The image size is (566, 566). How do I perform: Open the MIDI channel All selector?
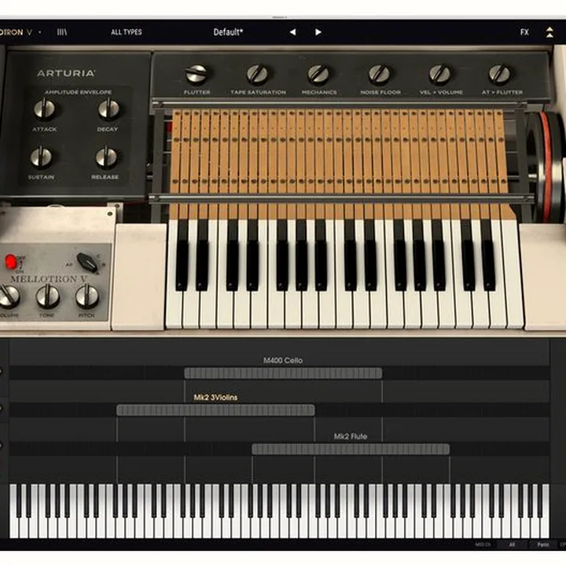click(512, 545)
